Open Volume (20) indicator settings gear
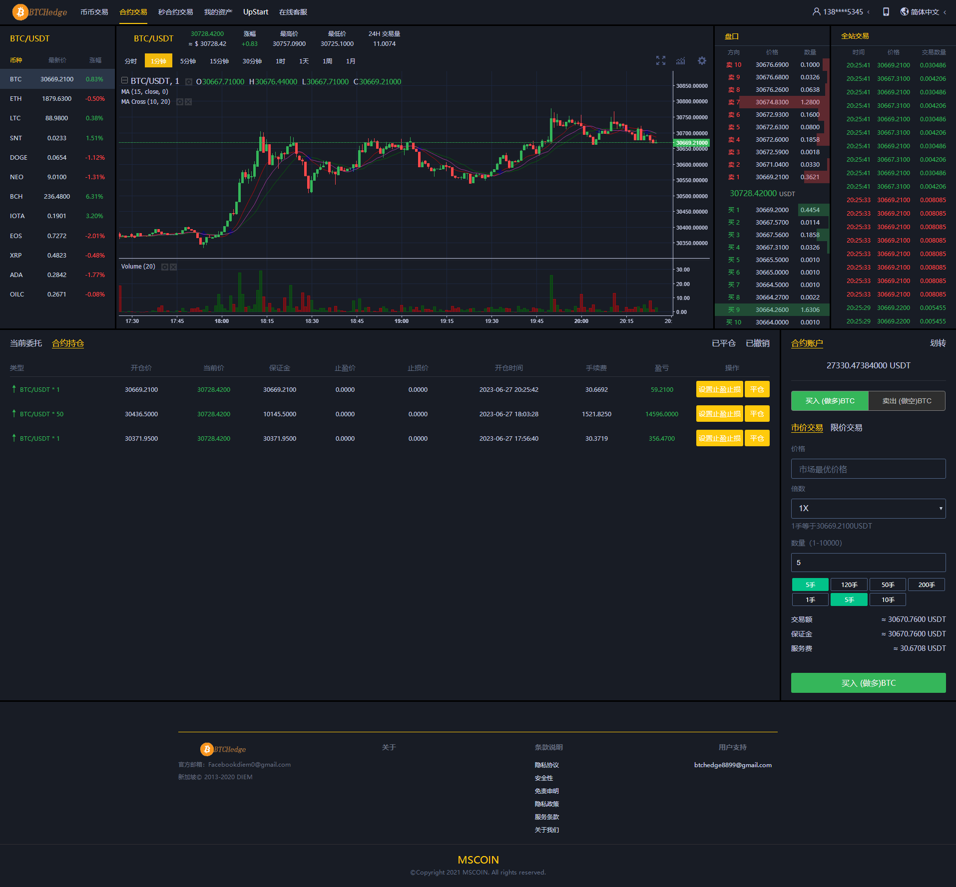The width and height of the screenshot is (956, 887). click(x=164, y=267)
